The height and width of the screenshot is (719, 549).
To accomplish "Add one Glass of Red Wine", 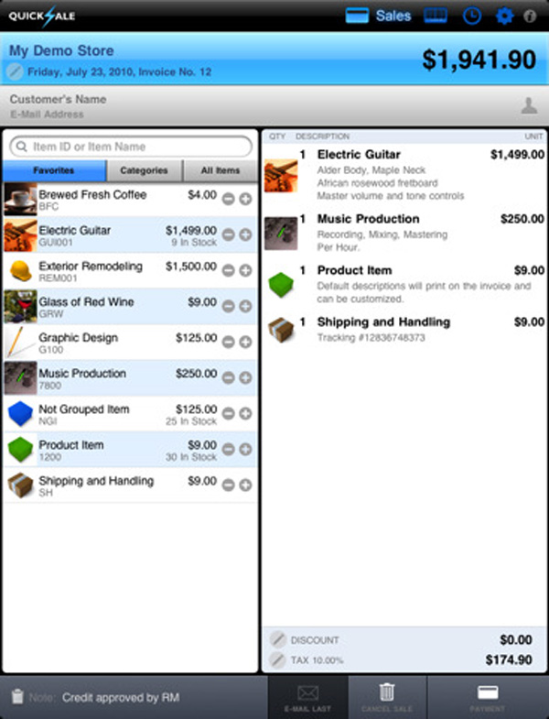I will (x=245, y=306).
